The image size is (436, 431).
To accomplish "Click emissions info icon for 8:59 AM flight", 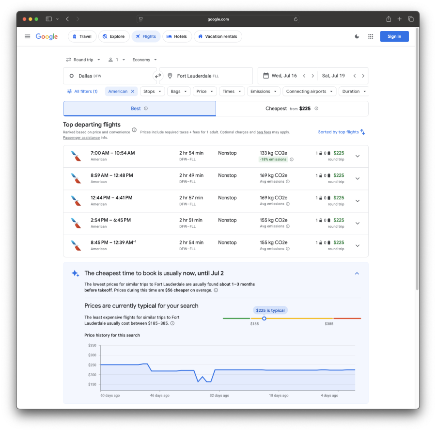I will [288, 182].
